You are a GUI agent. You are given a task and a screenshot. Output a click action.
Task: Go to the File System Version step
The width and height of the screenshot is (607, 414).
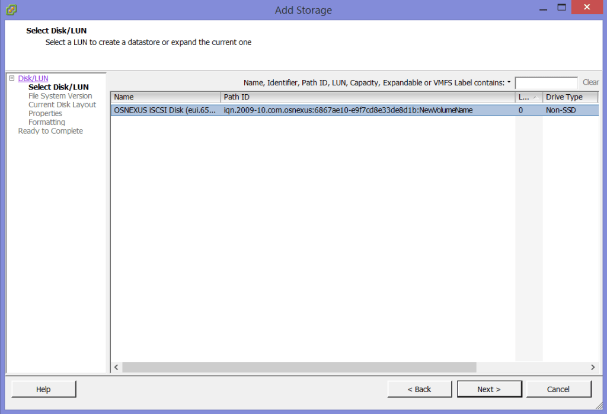tap(60, 96)
